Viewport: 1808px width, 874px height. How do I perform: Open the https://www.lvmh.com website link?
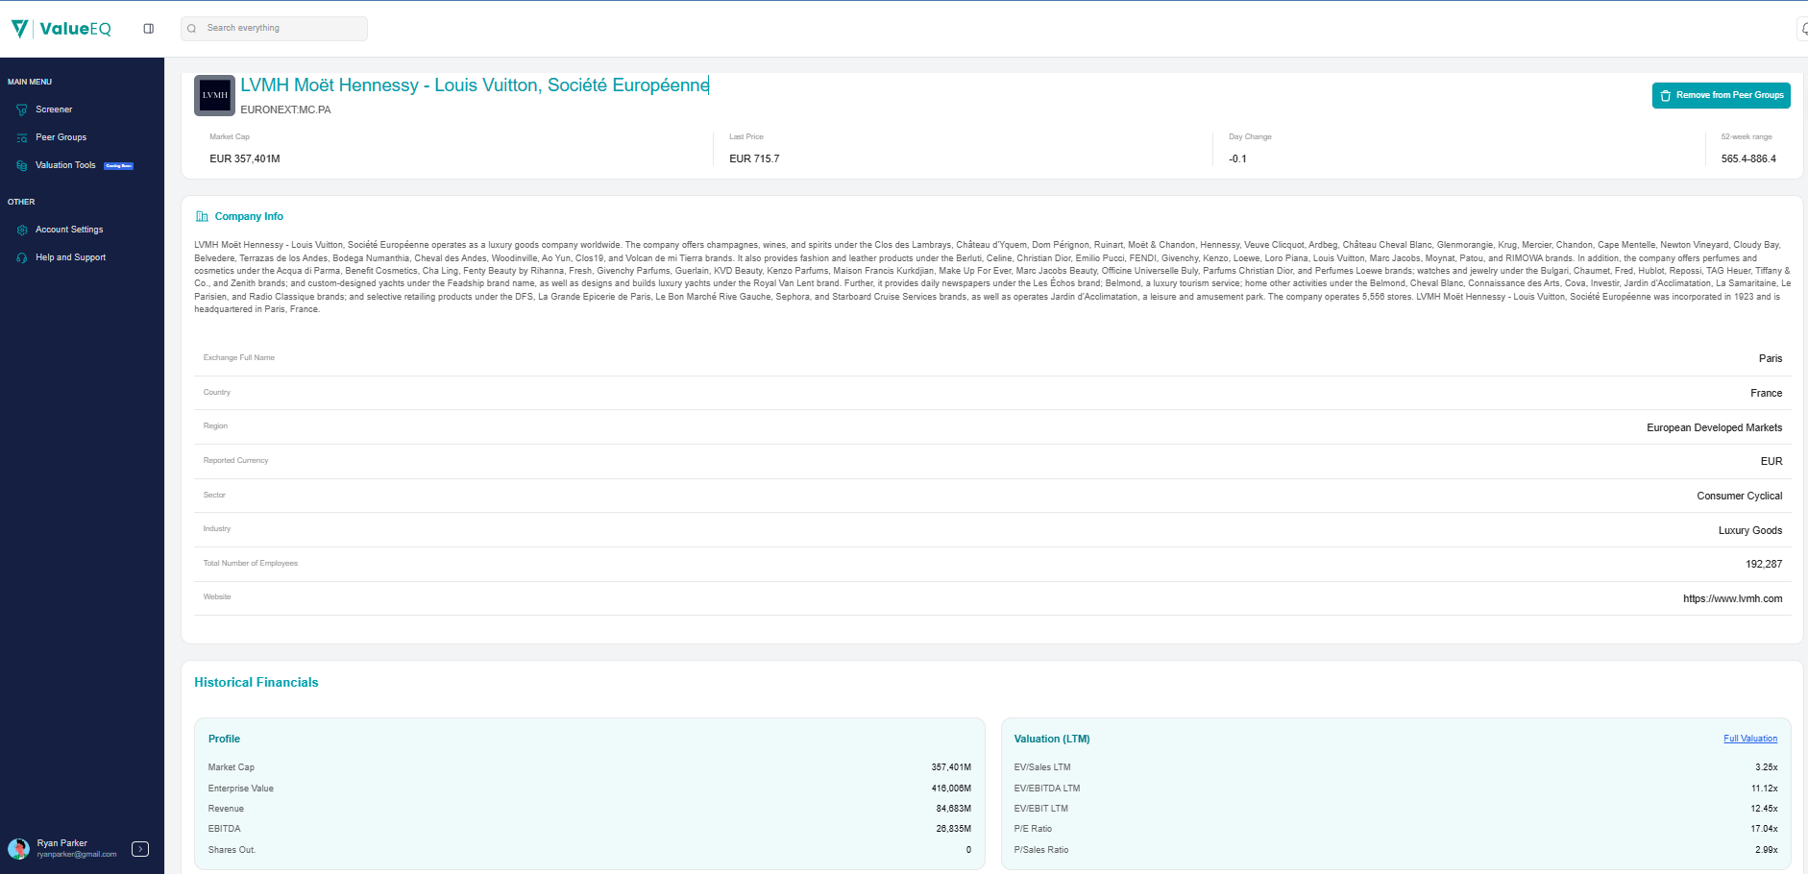tap(1732, 598)
